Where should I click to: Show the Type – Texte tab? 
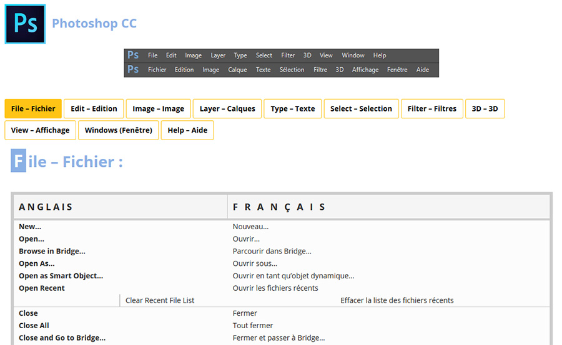293,108
